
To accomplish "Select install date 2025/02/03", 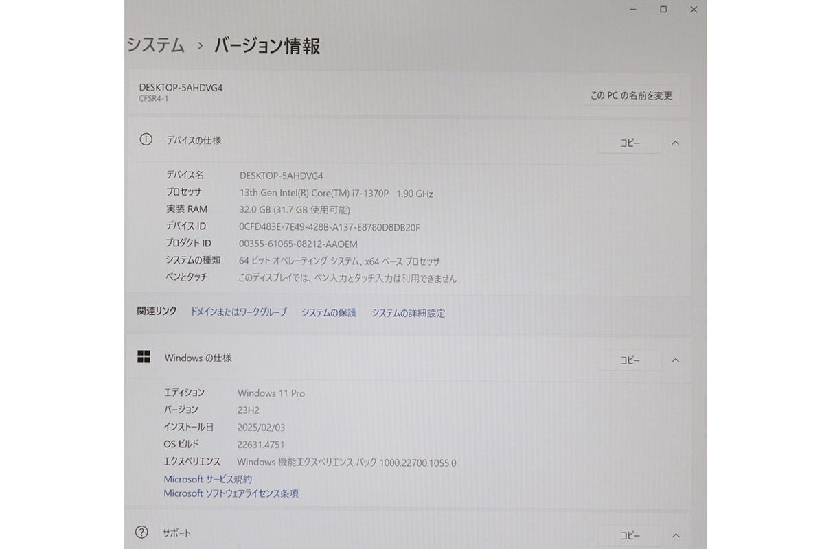I will point(261,427).
